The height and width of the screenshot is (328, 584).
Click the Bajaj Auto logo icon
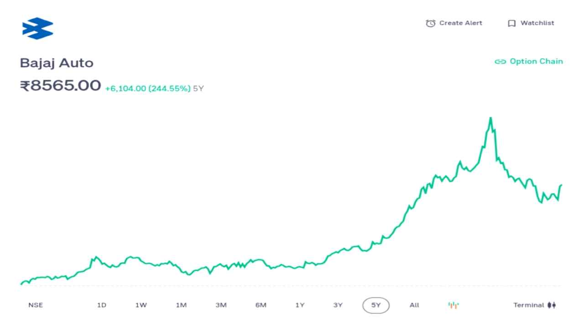(x=38, y=28)
